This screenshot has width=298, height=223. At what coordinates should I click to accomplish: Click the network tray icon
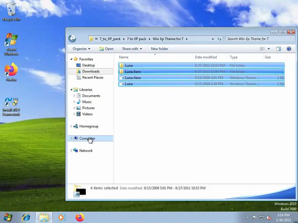262,217
